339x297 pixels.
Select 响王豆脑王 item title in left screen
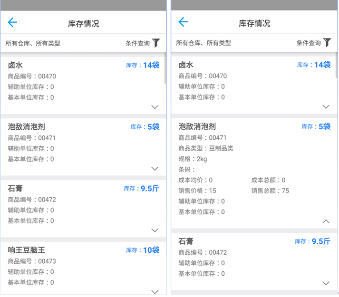click(27, 250)
